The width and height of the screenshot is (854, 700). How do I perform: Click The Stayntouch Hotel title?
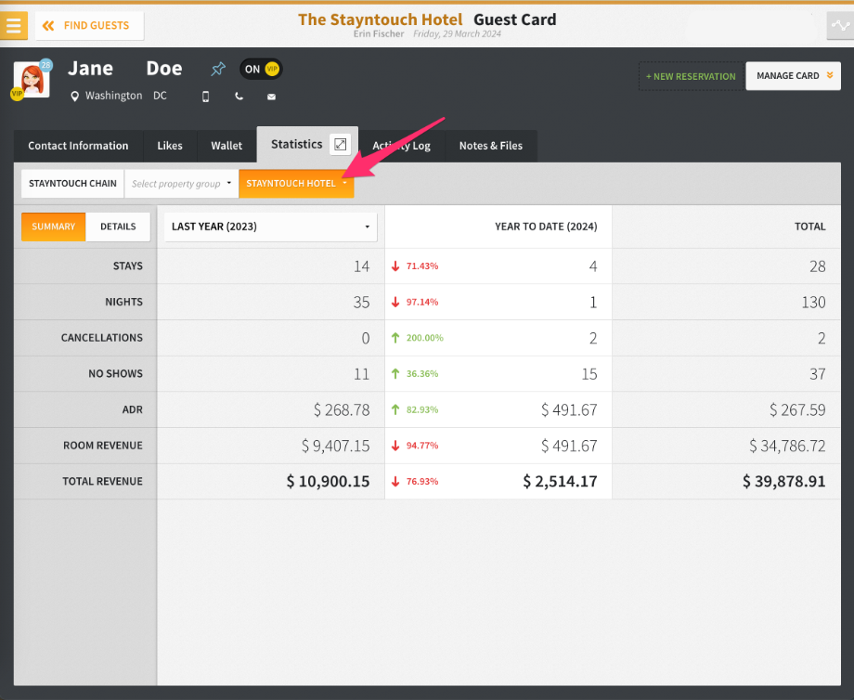(381, 19)
